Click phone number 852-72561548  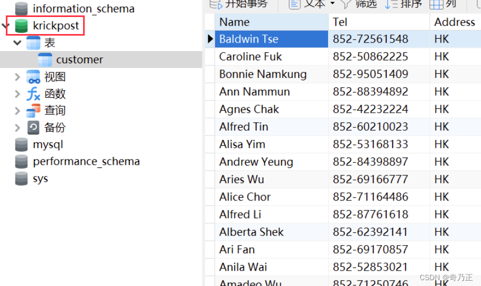[x=371, y=39]
